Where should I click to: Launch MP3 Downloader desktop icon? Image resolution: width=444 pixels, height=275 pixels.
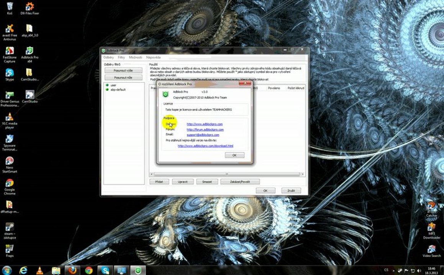coord(431,231)
